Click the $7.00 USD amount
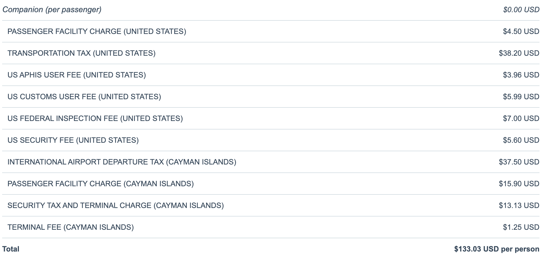The image size is (548, 260). tap(521, 119)
